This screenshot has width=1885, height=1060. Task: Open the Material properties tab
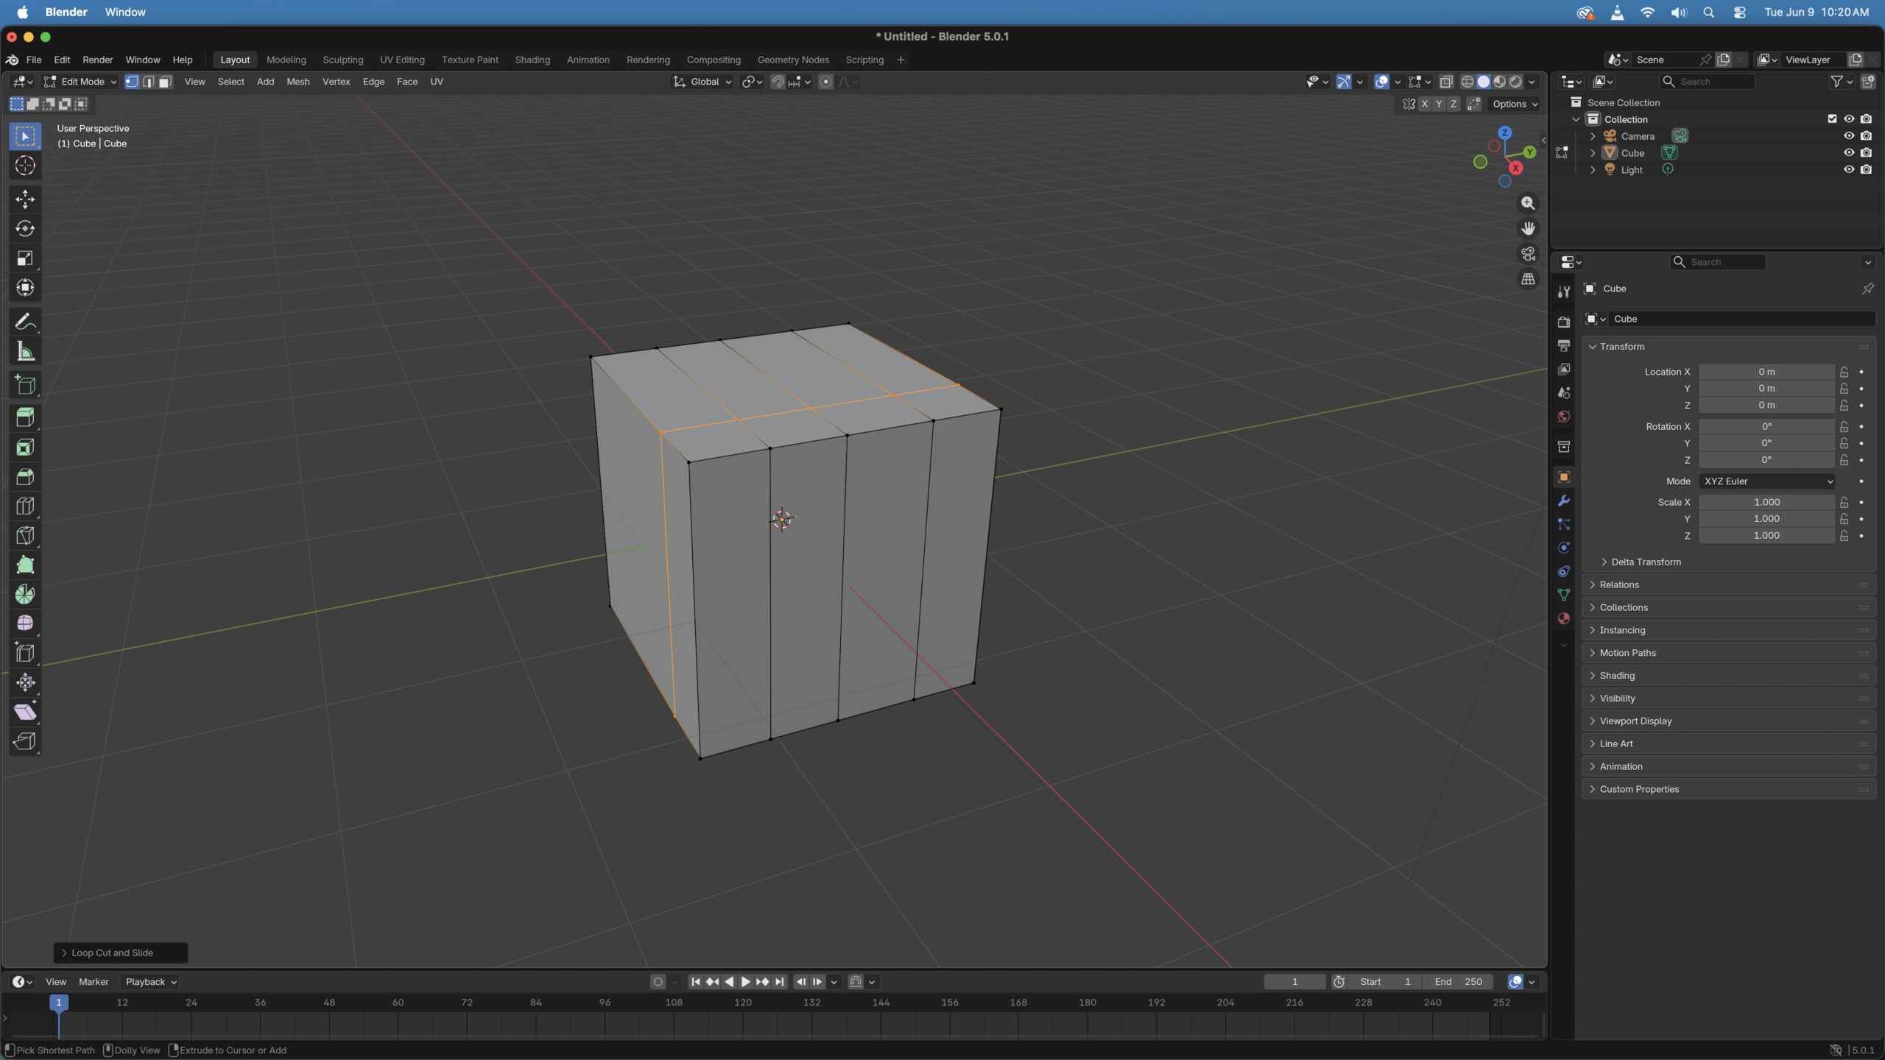(1564, 618)
